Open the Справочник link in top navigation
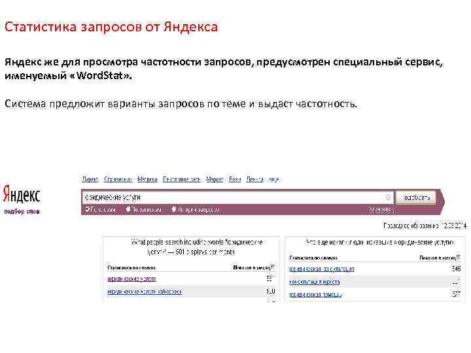Viewport: 471px width, 353px height. [x=118, y=179]
